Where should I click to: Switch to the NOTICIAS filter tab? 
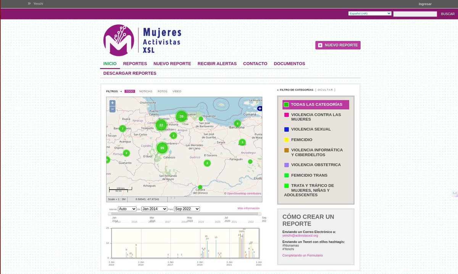point(145,91)
